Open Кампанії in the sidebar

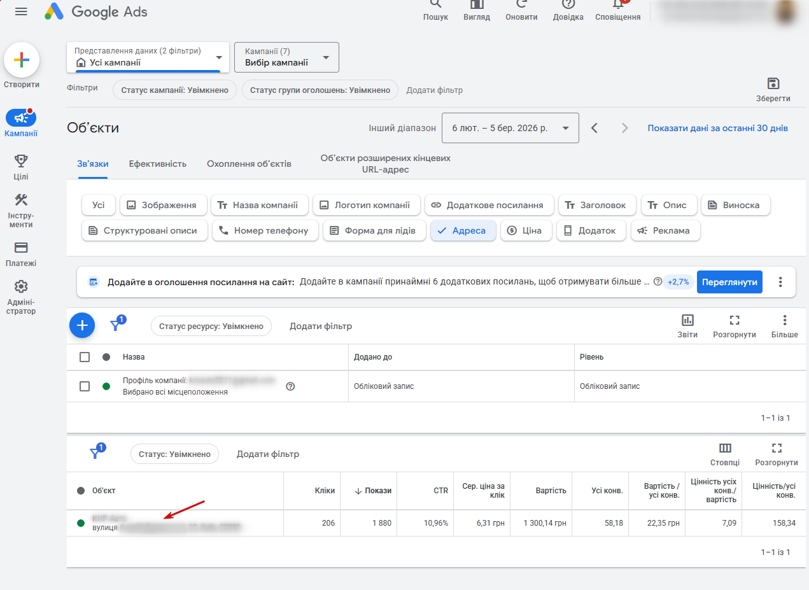point(21,123)
